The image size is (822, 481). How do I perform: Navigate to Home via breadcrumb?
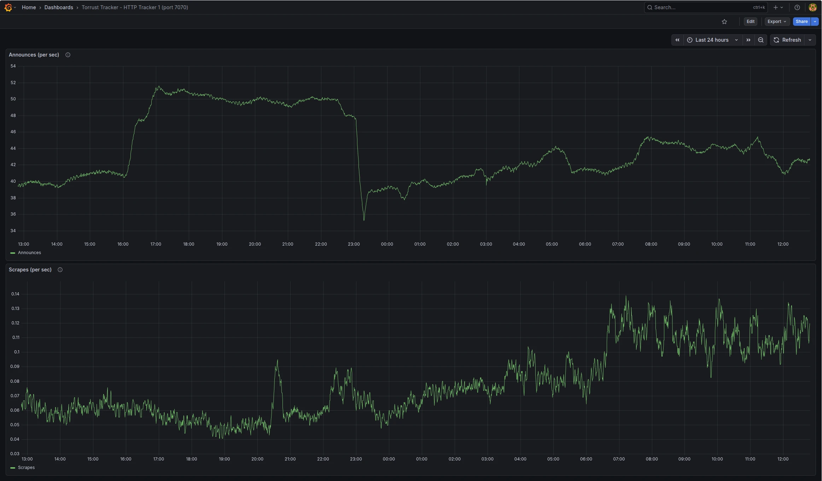coord(29,7)
